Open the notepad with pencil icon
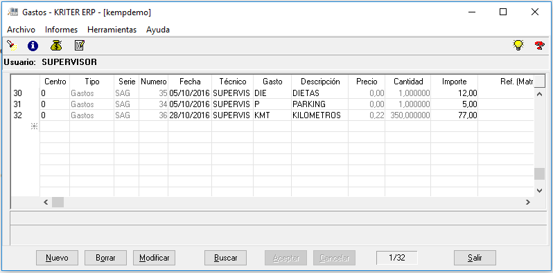This screenshot has width=553, height=273. point(80,46)
